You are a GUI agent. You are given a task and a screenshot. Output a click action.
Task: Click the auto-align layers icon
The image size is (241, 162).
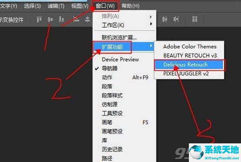(195, 19)
